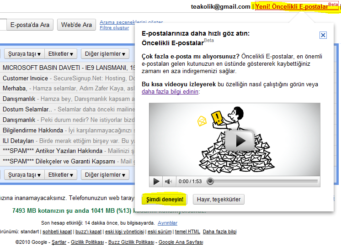341x247 pixels.
Task: Expand bottom Etiketler dropdown
Action: coord(61,175)
